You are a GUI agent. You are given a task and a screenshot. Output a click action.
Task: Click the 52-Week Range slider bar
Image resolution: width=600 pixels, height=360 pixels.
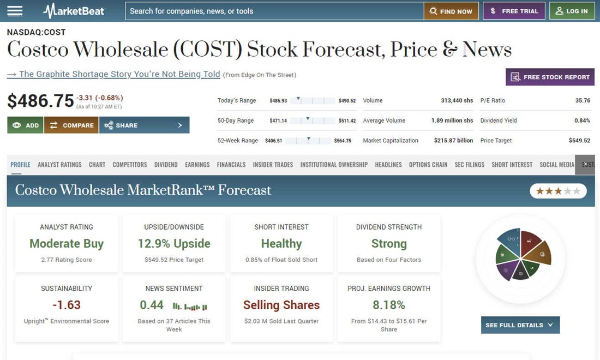click(309, 140)
